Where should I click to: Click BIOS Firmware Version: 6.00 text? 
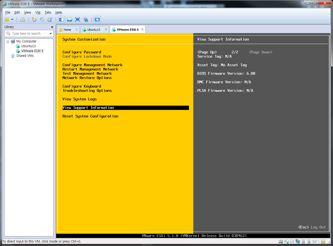[x=226, y=73]
